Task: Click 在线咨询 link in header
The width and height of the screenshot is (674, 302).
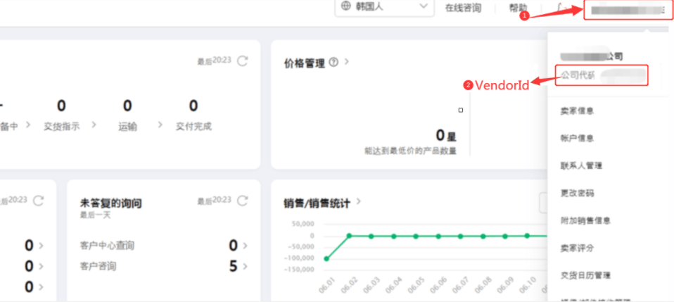Action: click(463, 8)
